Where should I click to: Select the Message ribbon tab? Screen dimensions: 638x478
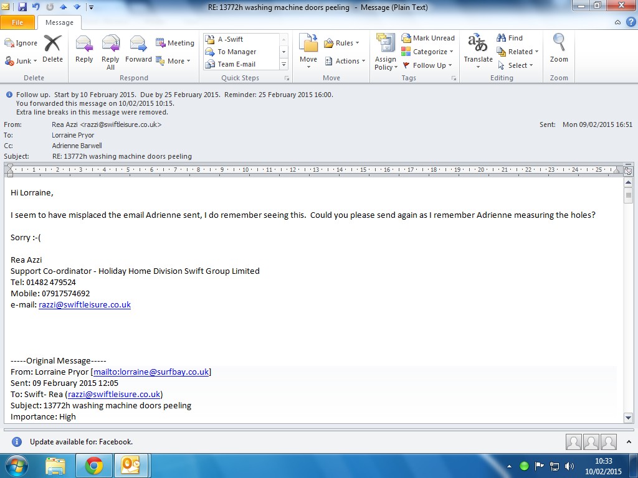(x=59, y=22)
